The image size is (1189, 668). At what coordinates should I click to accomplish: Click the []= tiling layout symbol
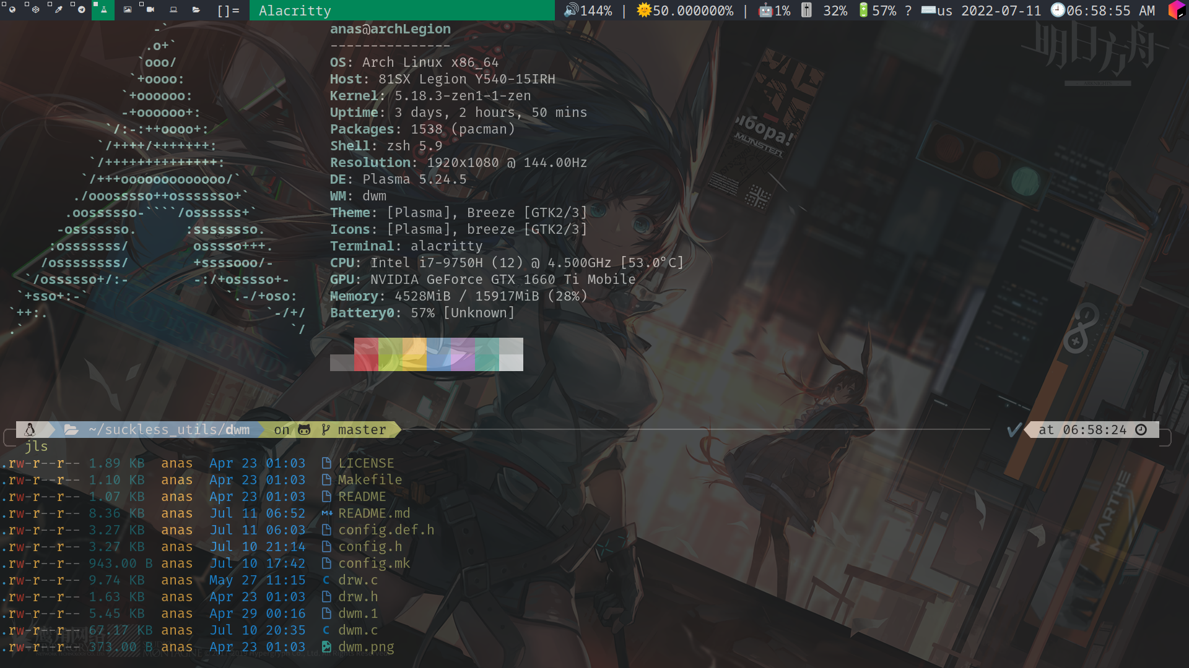228,11
